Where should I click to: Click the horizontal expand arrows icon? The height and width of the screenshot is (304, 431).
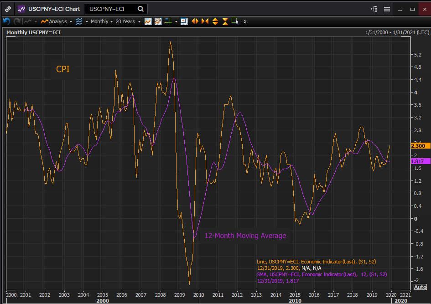(x=195, y=21)
